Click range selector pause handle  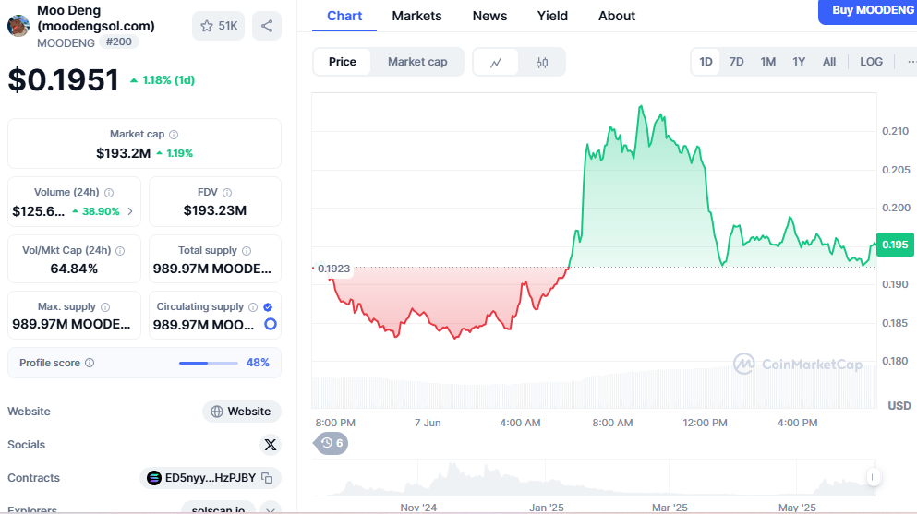[x=874, y=477]
